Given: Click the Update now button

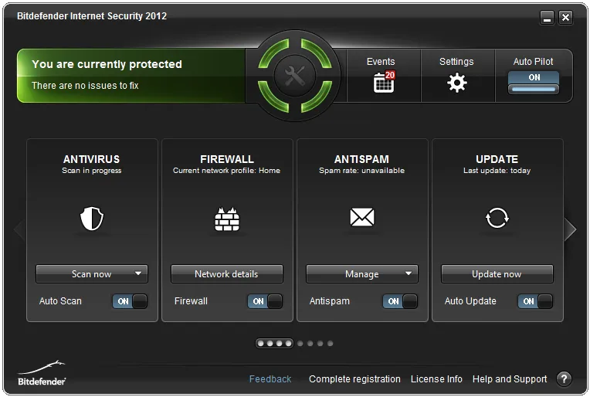Looking at the screenshot, I should tap(497, 274).
